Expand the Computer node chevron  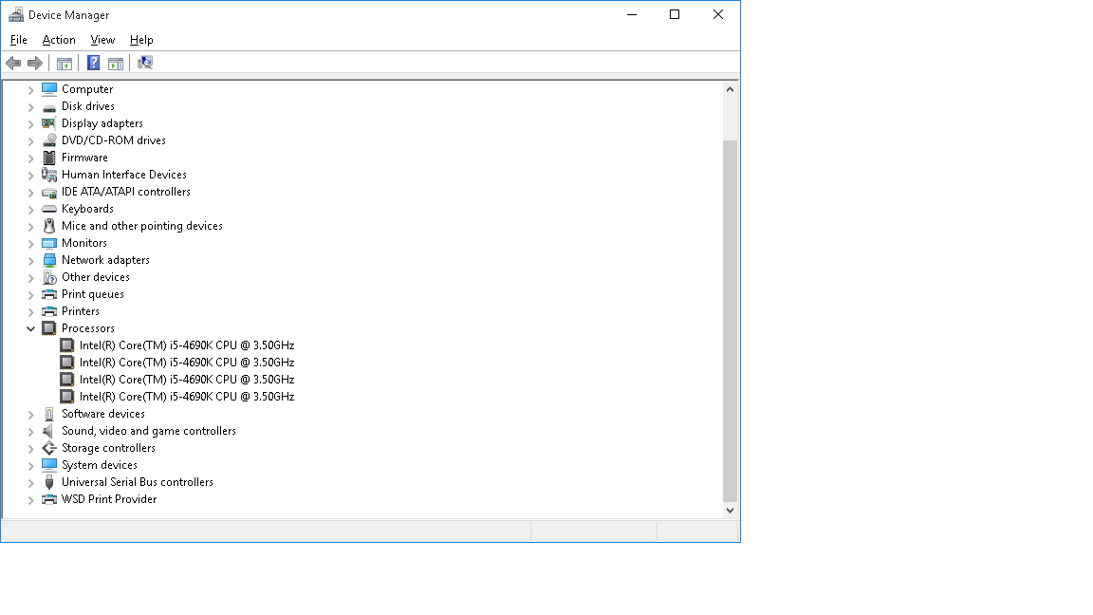point(30,89)
